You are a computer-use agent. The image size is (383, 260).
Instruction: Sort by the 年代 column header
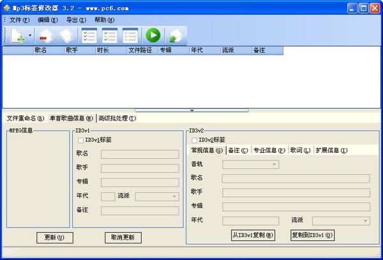(x=205, y=50)
